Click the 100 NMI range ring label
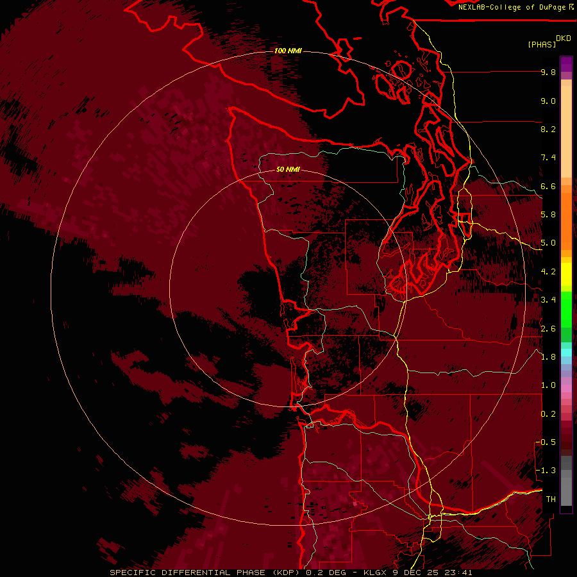 pyautogui.click(x=288, y=51)
